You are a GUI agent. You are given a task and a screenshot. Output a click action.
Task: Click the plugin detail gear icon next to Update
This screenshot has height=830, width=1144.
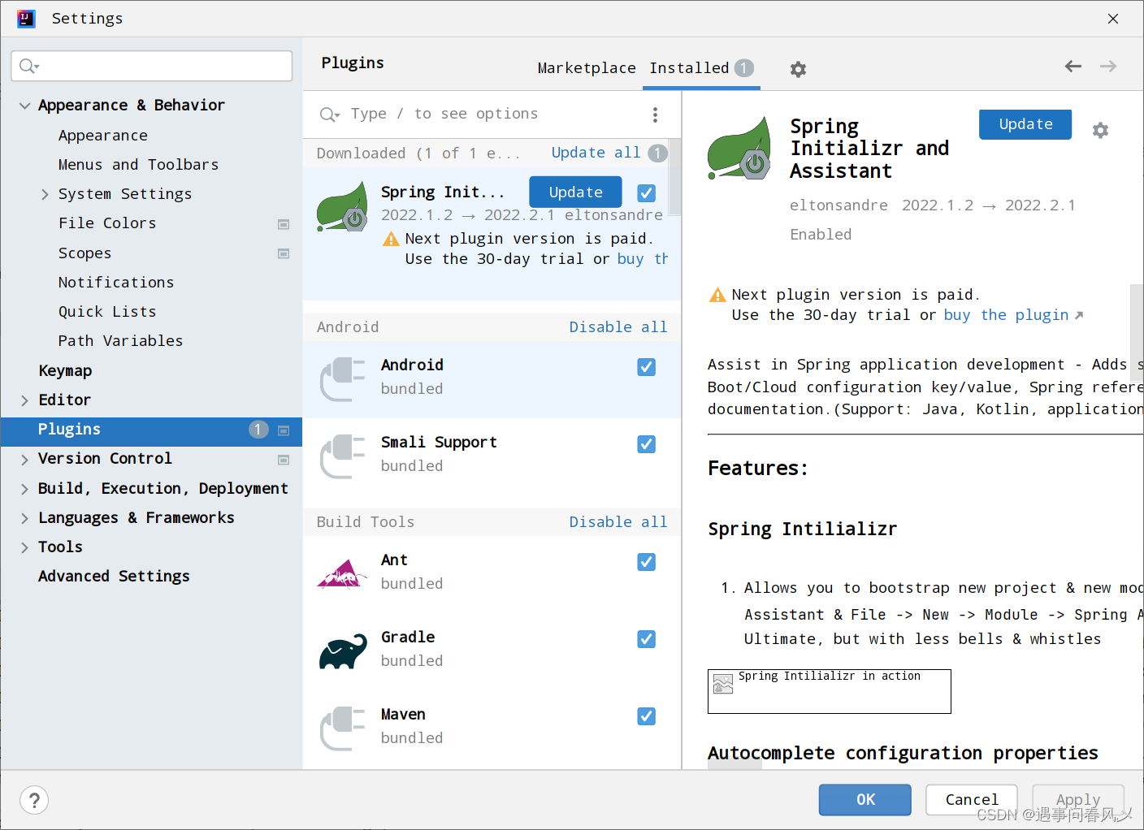[x=1100, y=130]
